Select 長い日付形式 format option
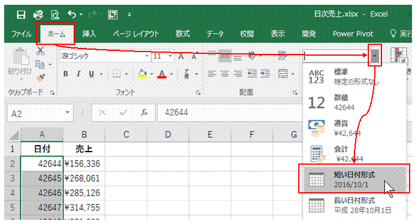Viewport: 418px width, 224px height. (x=355, y=205)
